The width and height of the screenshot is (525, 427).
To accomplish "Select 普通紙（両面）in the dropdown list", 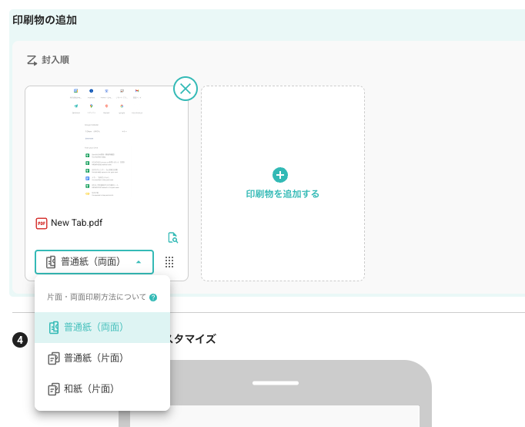I will 102,328.
